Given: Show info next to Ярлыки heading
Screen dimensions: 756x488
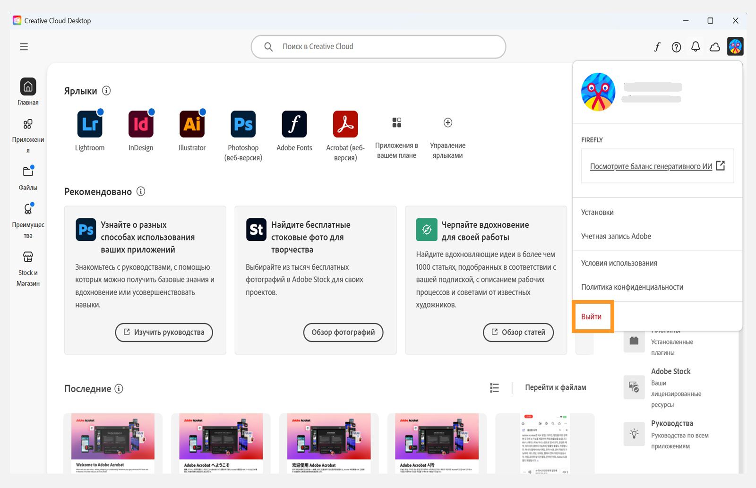Looking at the screenshot, I should (x=106, y=90).
